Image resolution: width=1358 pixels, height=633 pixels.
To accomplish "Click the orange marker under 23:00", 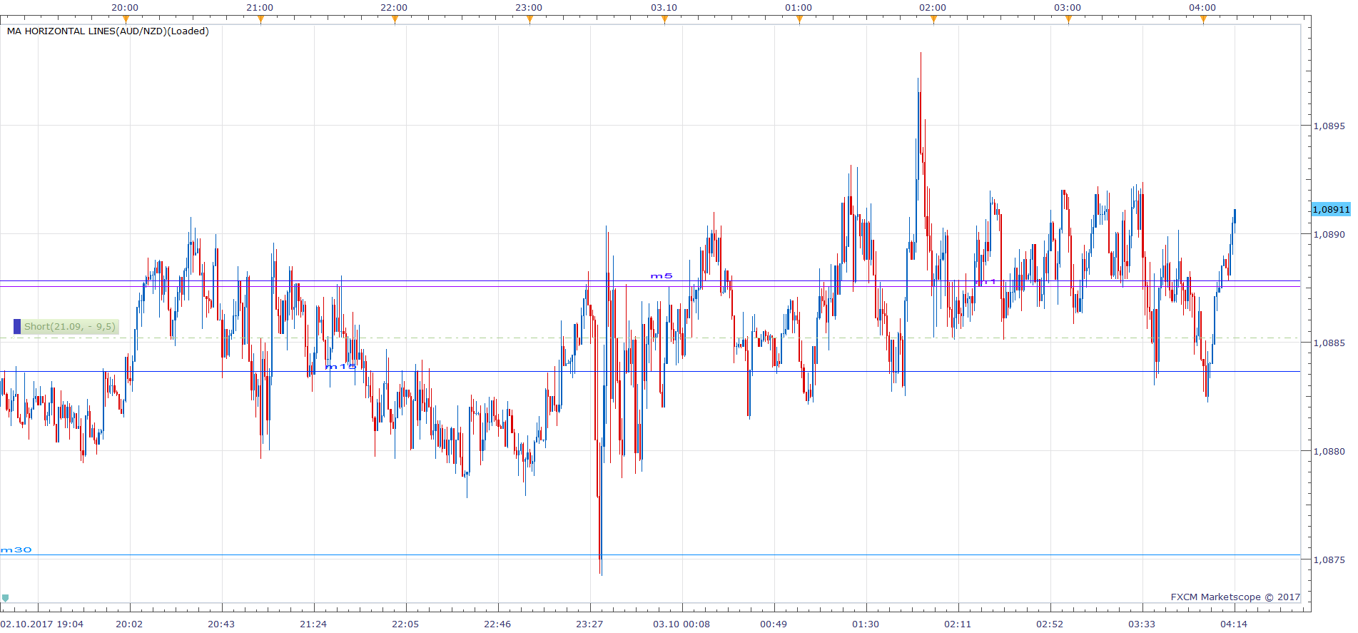I will pos(529,19).
